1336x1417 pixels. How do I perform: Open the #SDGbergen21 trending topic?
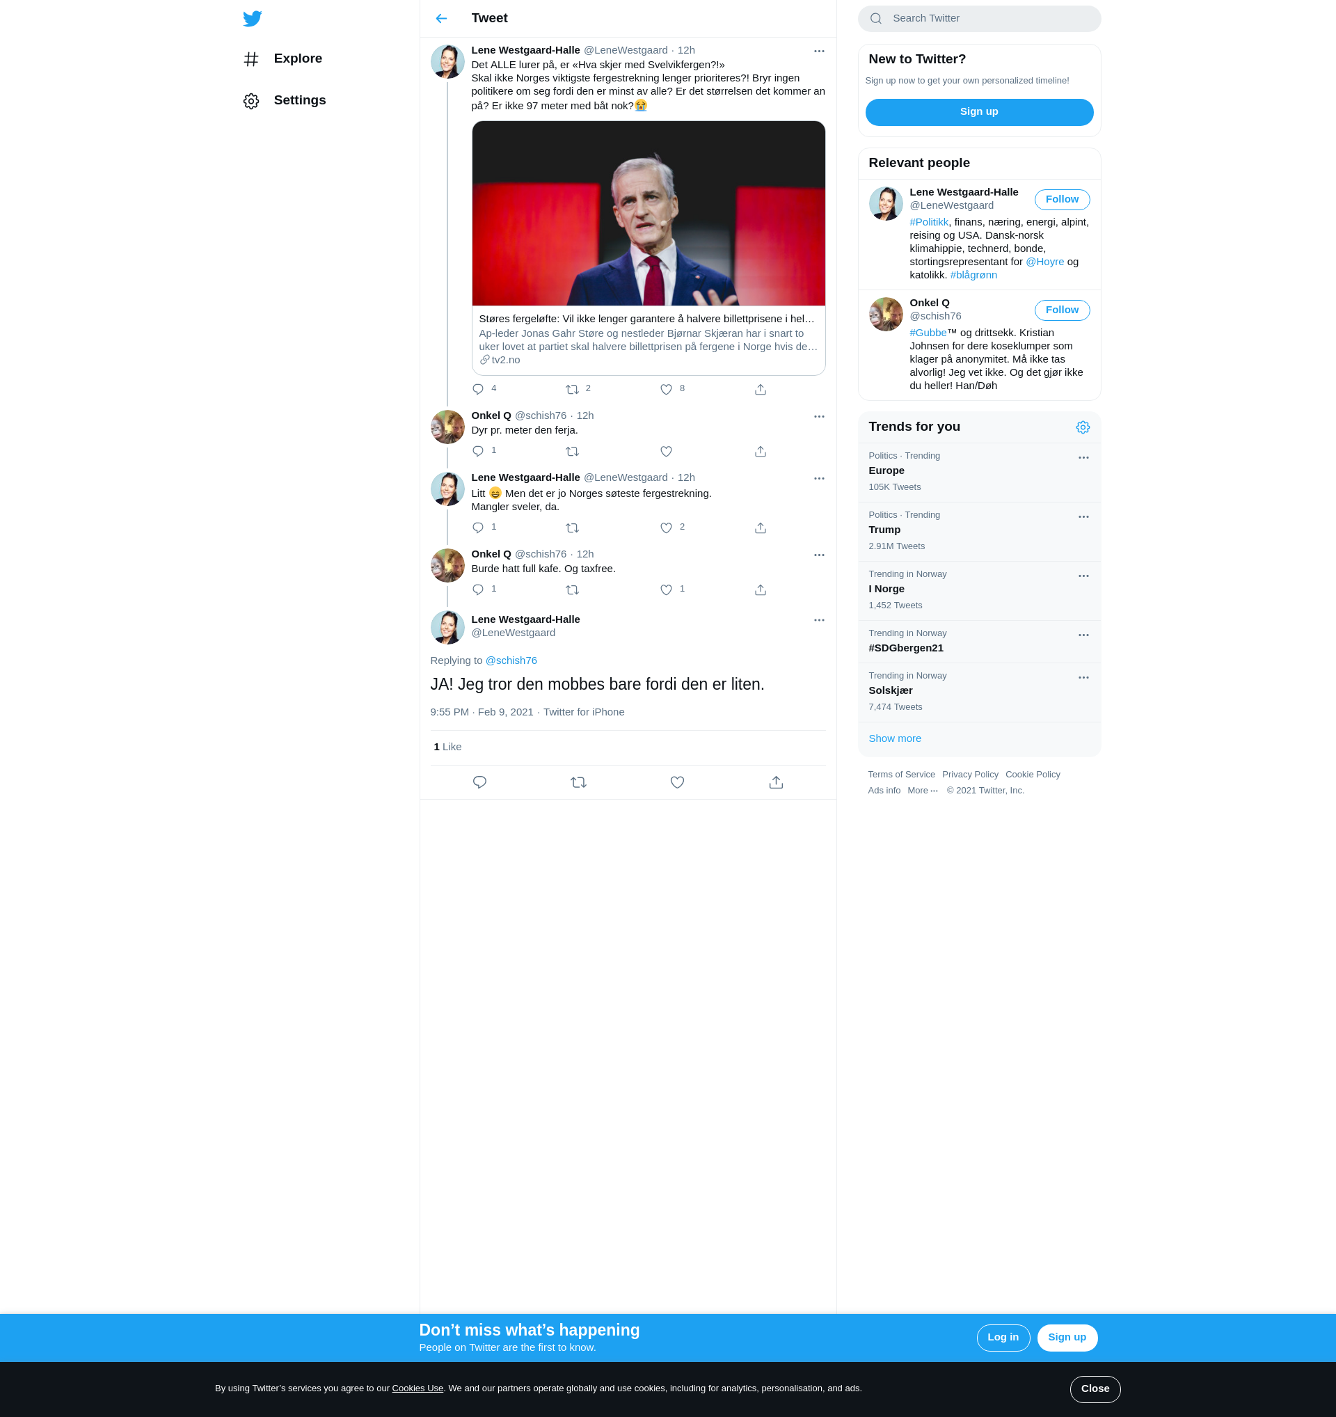(x=979, y=642)
